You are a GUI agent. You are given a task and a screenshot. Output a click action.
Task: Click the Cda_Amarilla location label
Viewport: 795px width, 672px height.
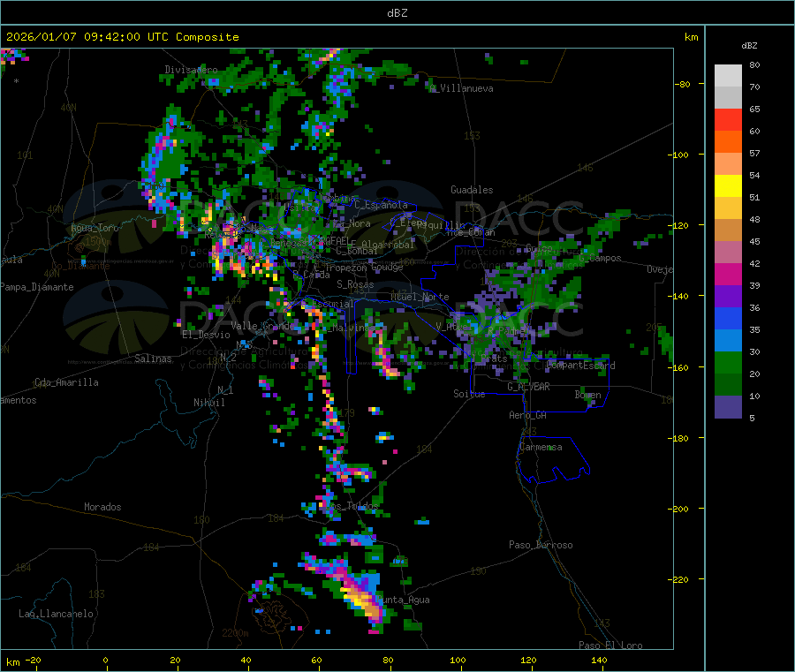pos(66,382)
